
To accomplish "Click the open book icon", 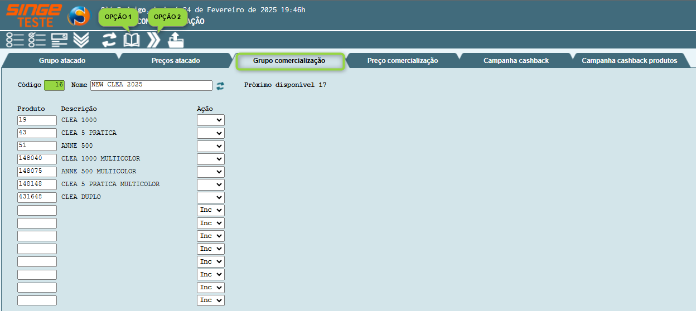I will coord(132,40).
